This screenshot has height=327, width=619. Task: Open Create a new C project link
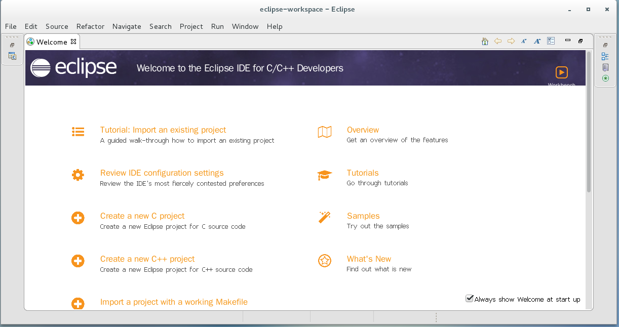[x=142, y=216]
